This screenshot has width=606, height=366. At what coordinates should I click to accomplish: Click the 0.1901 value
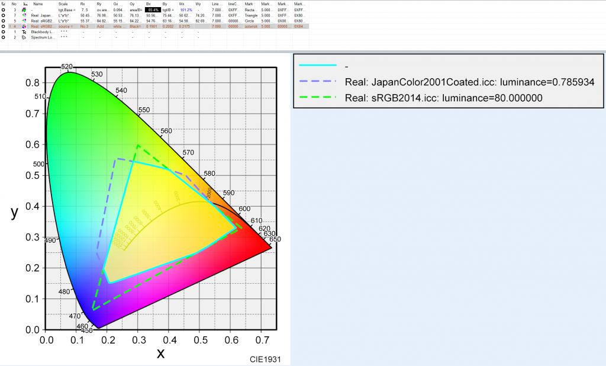click(152, 26)
